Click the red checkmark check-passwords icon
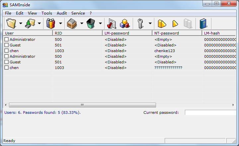This screenshot has height=146, width=239. (x=112, y=24)
